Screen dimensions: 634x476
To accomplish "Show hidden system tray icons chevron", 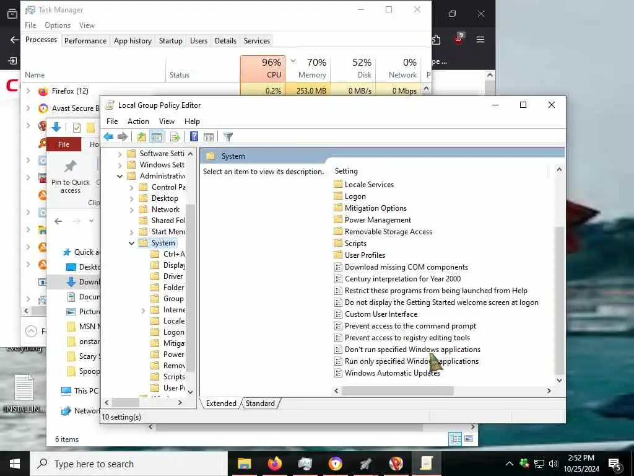I will [510, 464].
